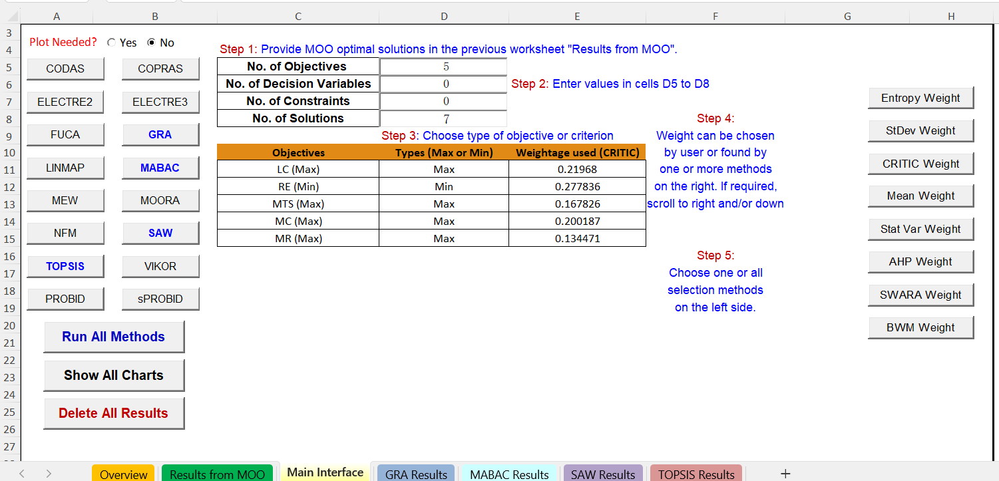This screenshot has width=999, height=481.
Task: Run the MABAC selection method
Action: (x=160, y=167)
